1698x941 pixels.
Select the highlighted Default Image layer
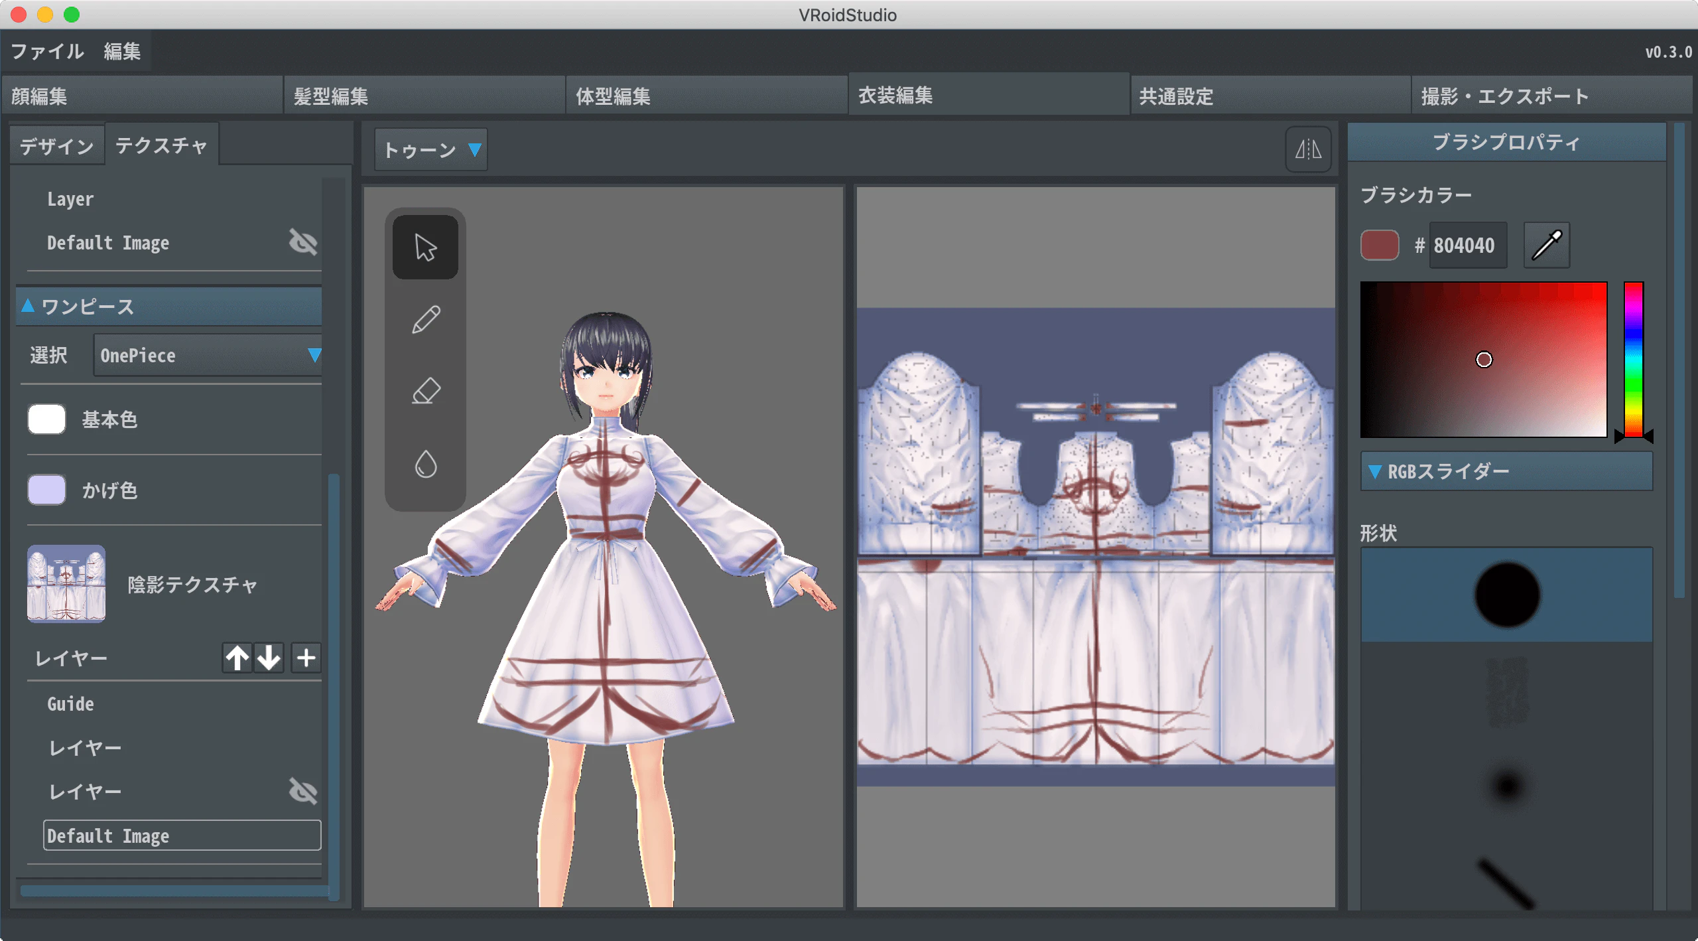pyautogui.click(x=182, y=835)
